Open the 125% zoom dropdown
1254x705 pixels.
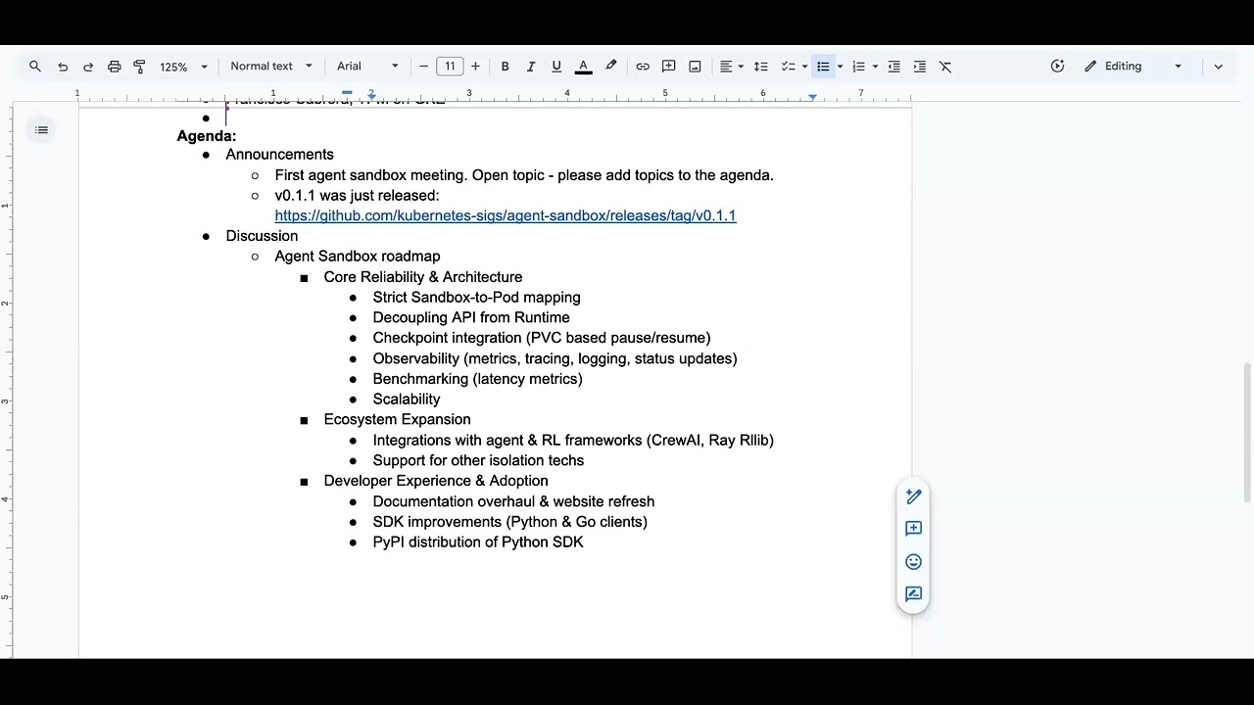[183, 67]
